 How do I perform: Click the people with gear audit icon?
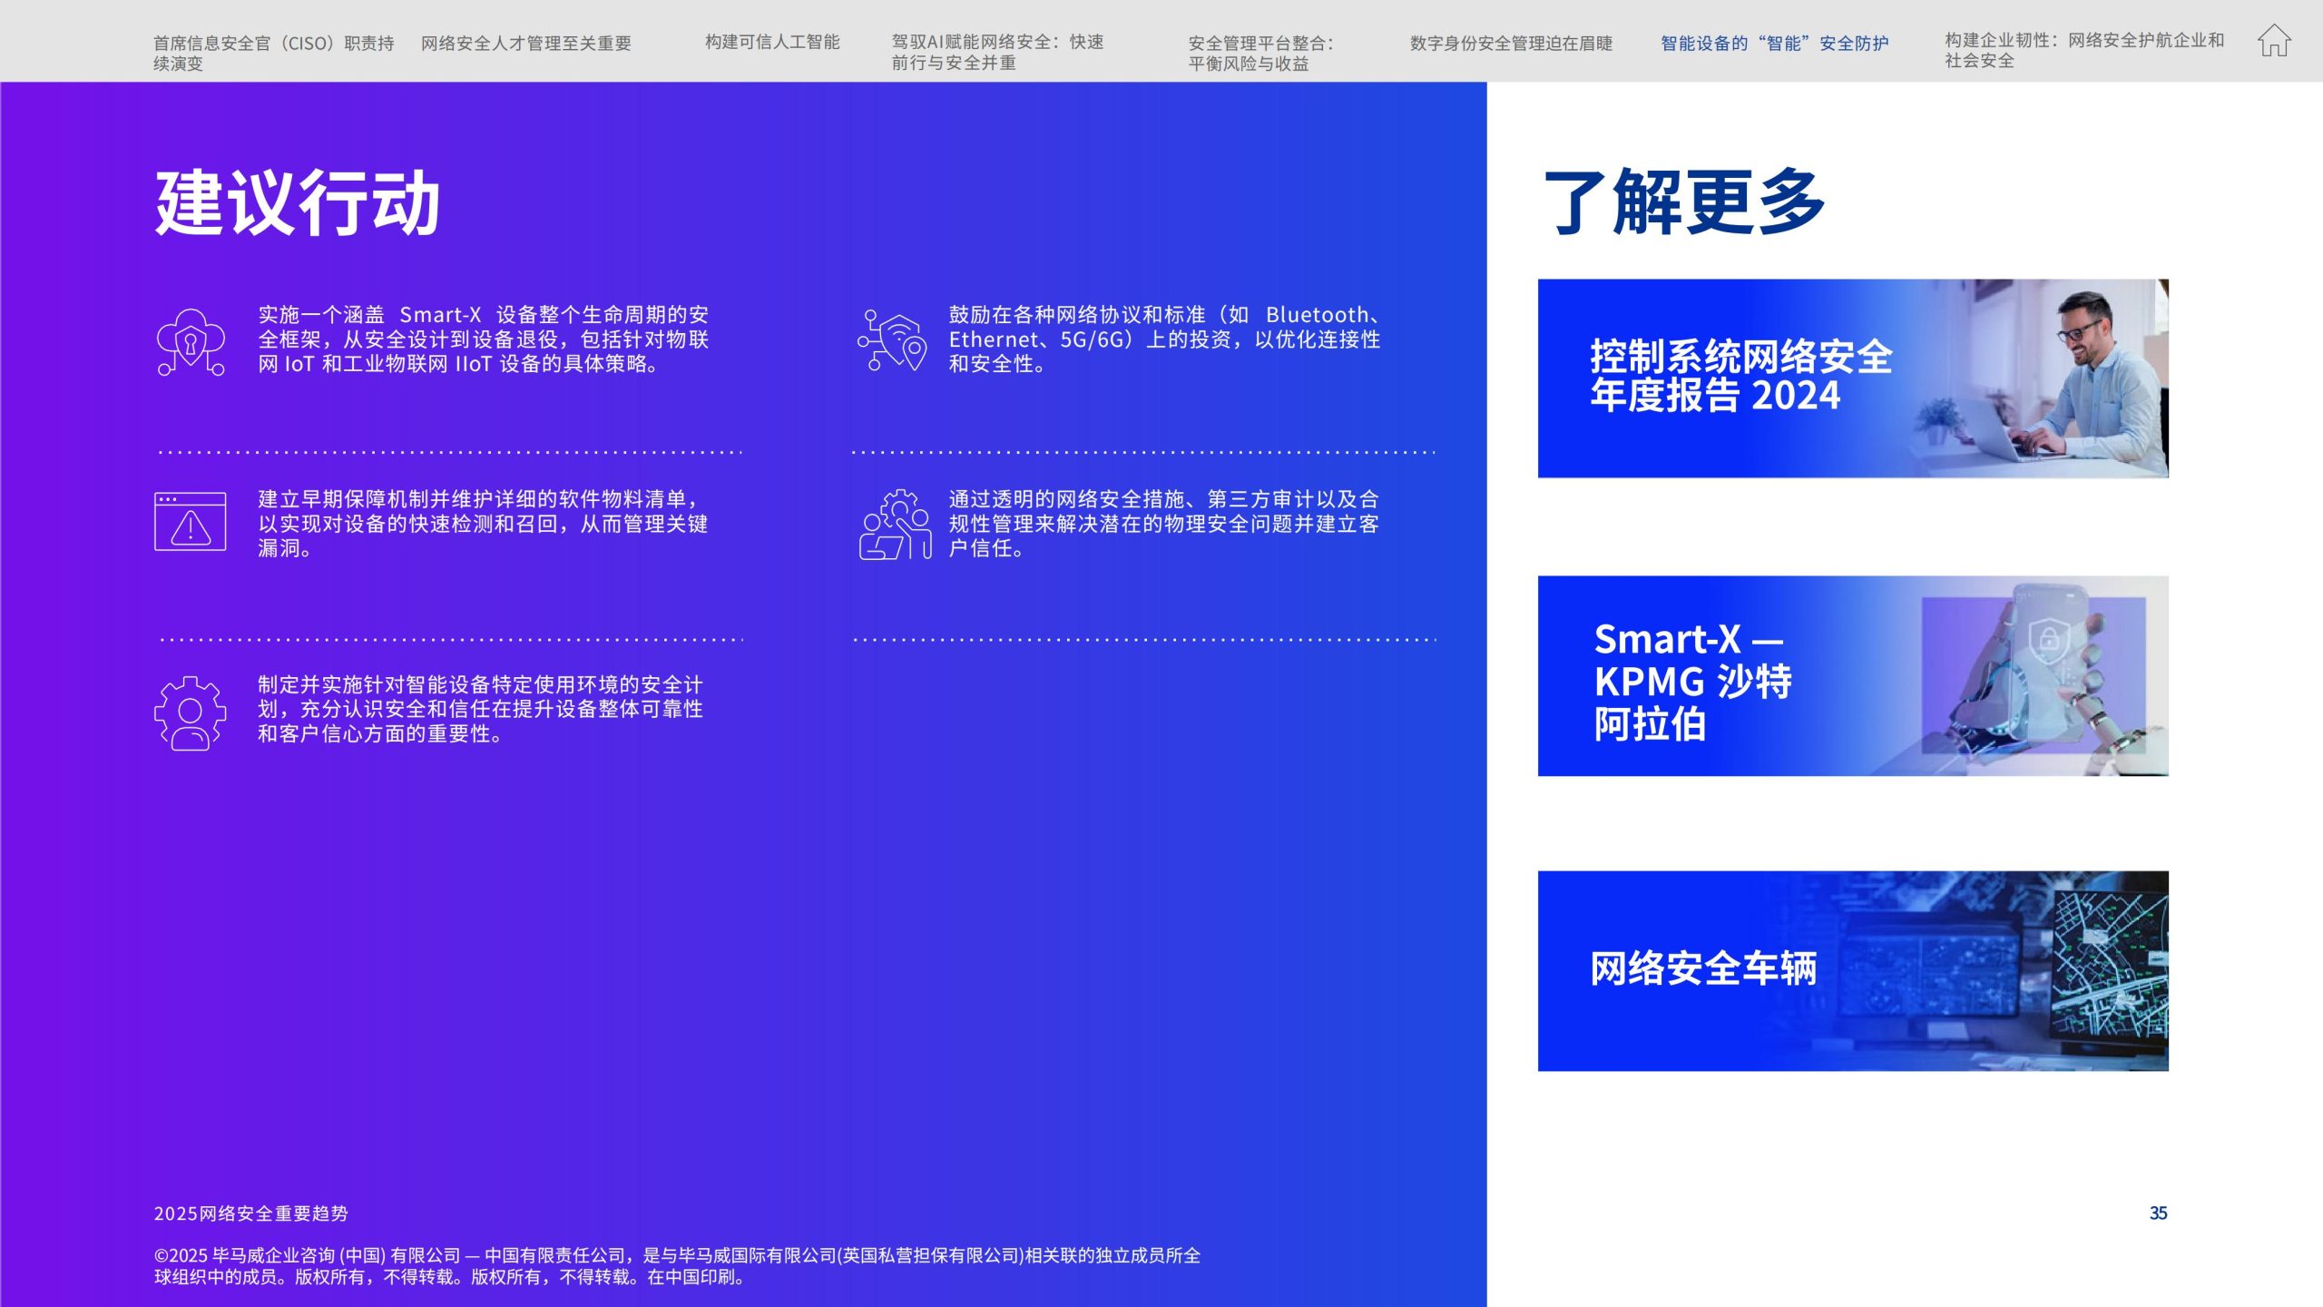coord(895,525)
